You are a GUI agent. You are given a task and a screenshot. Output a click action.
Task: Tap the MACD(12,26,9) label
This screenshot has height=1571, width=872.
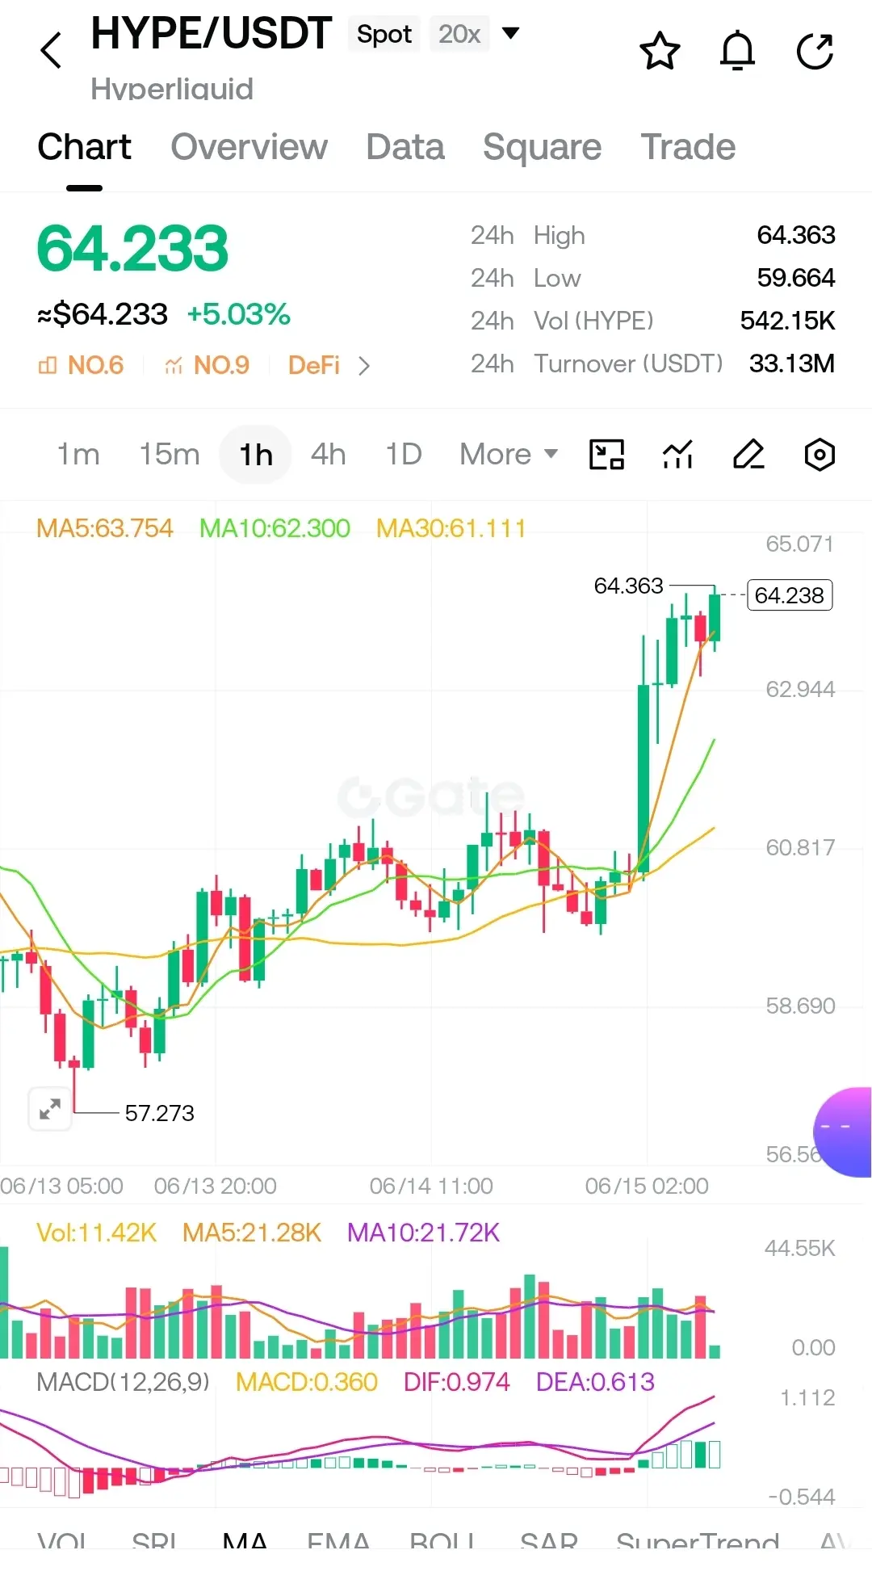(123, 1382)
